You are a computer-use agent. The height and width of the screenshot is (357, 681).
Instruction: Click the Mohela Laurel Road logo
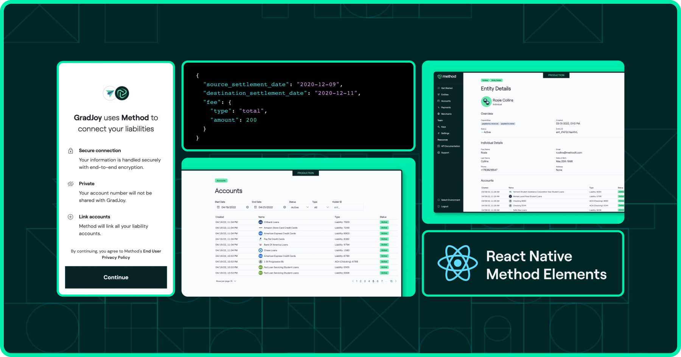tap(510, 196)
